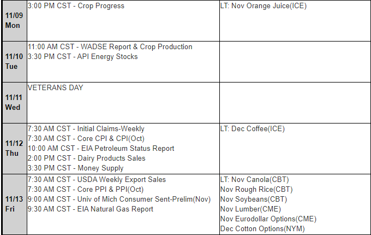Select the USDA Weekly Export Sales entry

click(x=97, y=180)
